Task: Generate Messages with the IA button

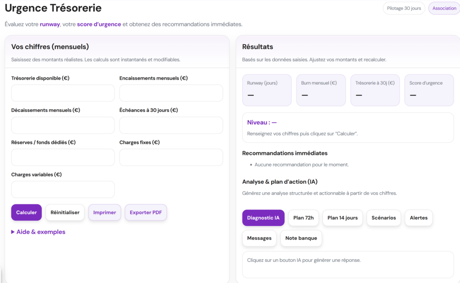Action: 259,238
